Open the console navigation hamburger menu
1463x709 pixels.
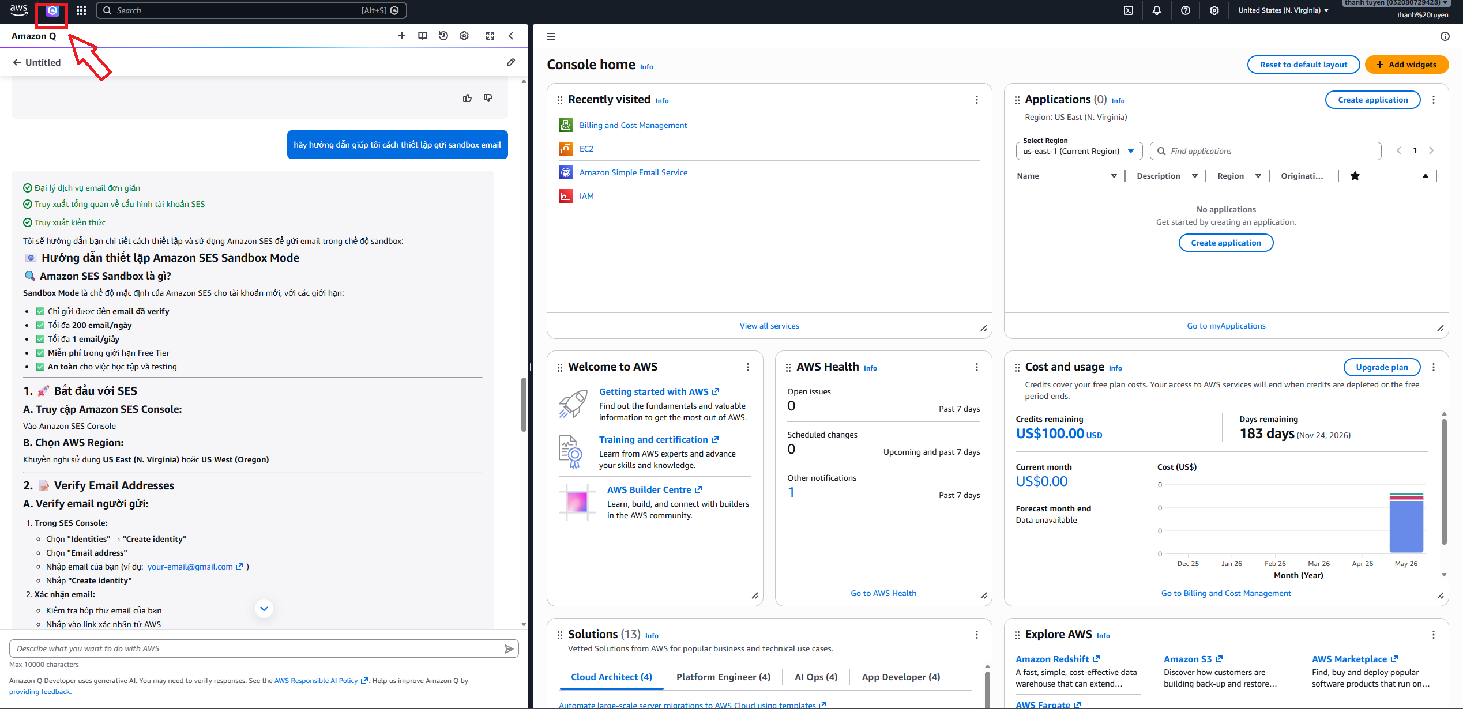tap(551, 36)
